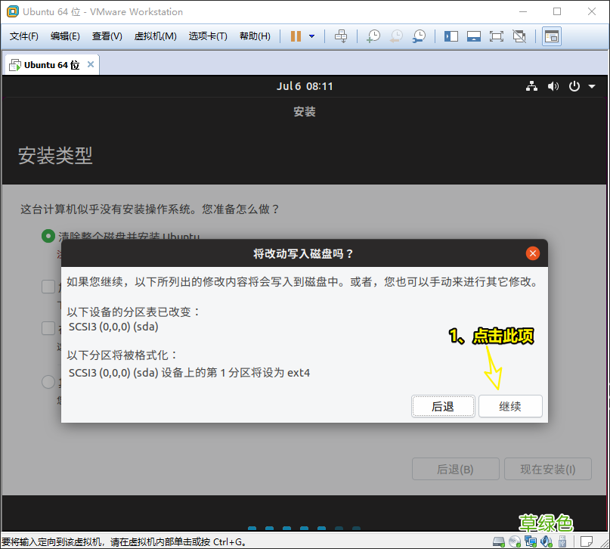The height and width of the screenshot is (549, 610).
Task: Expand the Ubuntu system menu arrow
Action: click(592, 86)
